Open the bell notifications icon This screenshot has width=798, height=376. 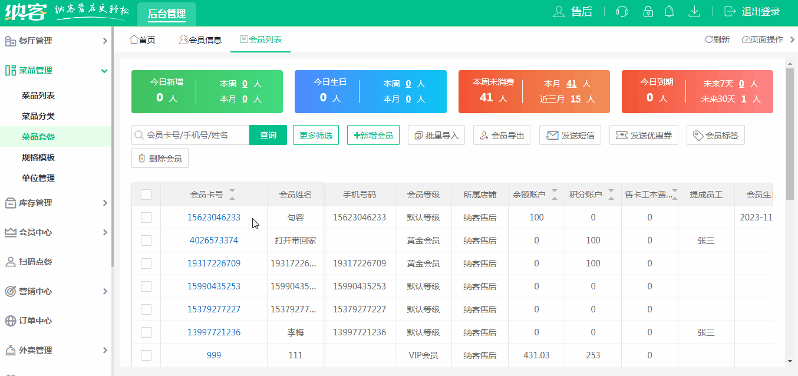point(669,11)
